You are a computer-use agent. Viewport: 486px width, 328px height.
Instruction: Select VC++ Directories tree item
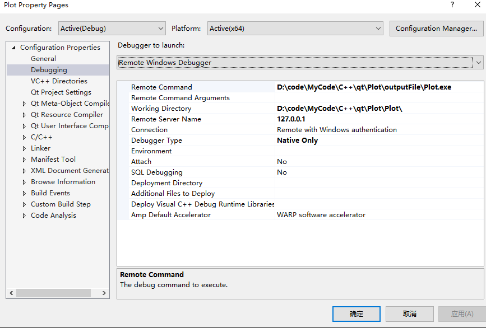pos(59,81)
